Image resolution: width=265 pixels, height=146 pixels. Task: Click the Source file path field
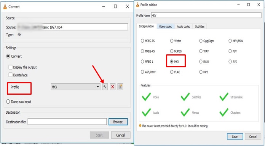72,27
